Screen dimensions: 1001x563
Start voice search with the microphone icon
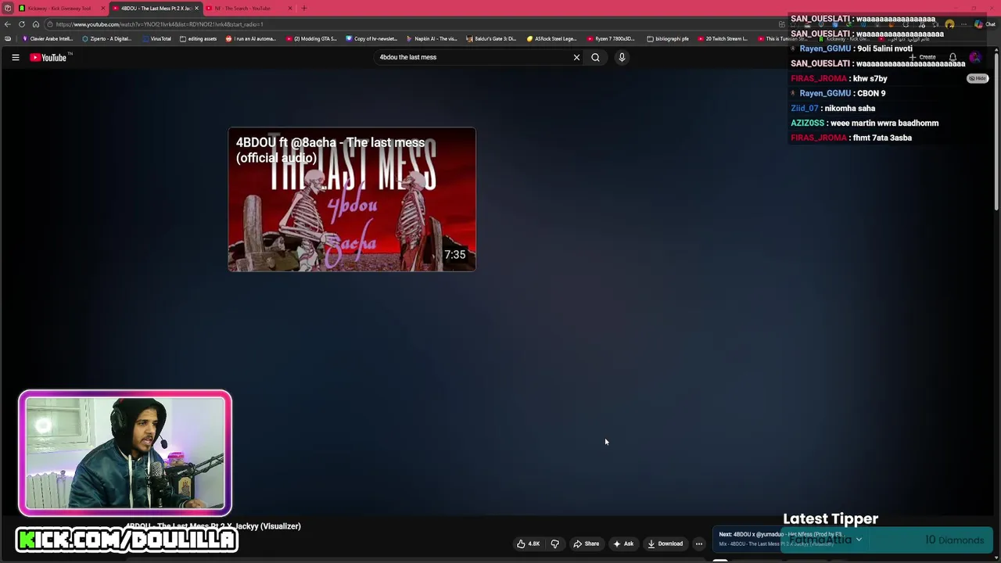(622, 57)
